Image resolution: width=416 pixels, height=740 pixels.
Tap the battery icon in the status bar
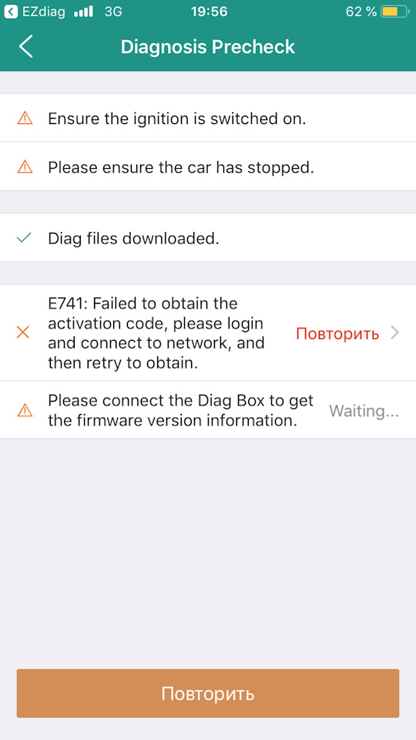tap(394, 12)
